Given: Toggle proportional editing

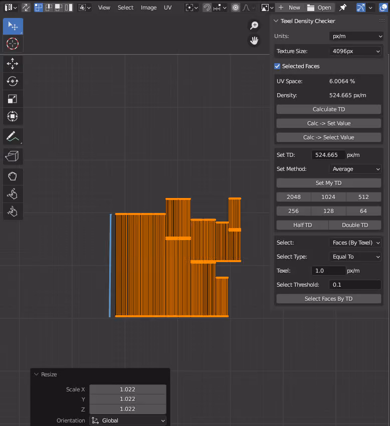Looking at the screenshot, I should click(x=236, y=8).
